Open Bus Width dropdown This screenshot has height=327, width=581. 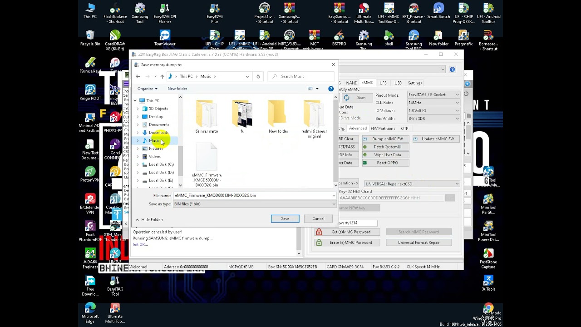433,119
